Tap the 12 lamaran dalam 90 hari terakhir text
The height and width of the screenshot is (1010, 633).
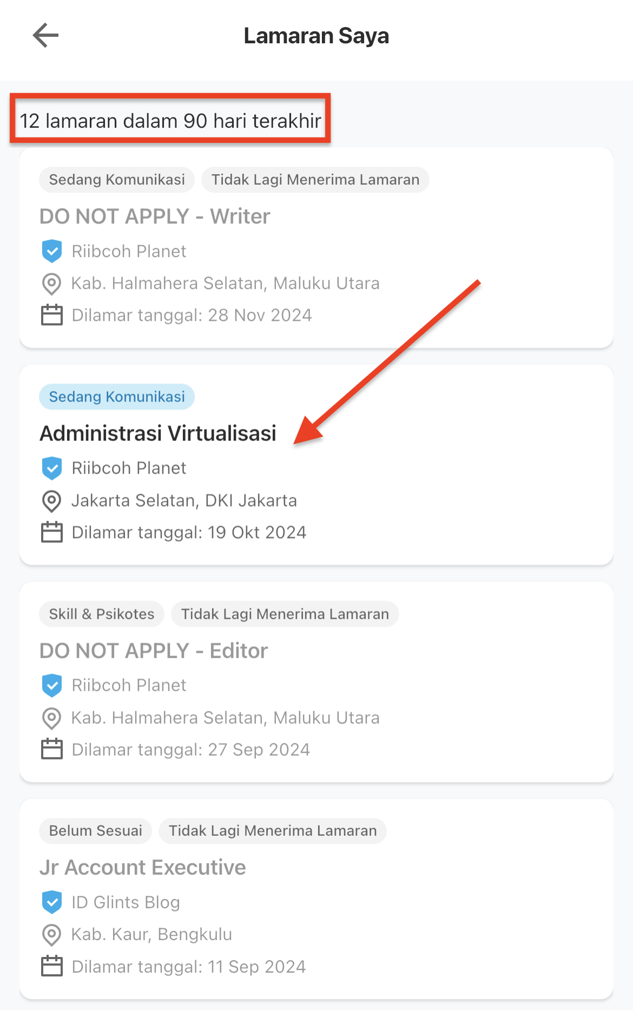click(170, 120)
